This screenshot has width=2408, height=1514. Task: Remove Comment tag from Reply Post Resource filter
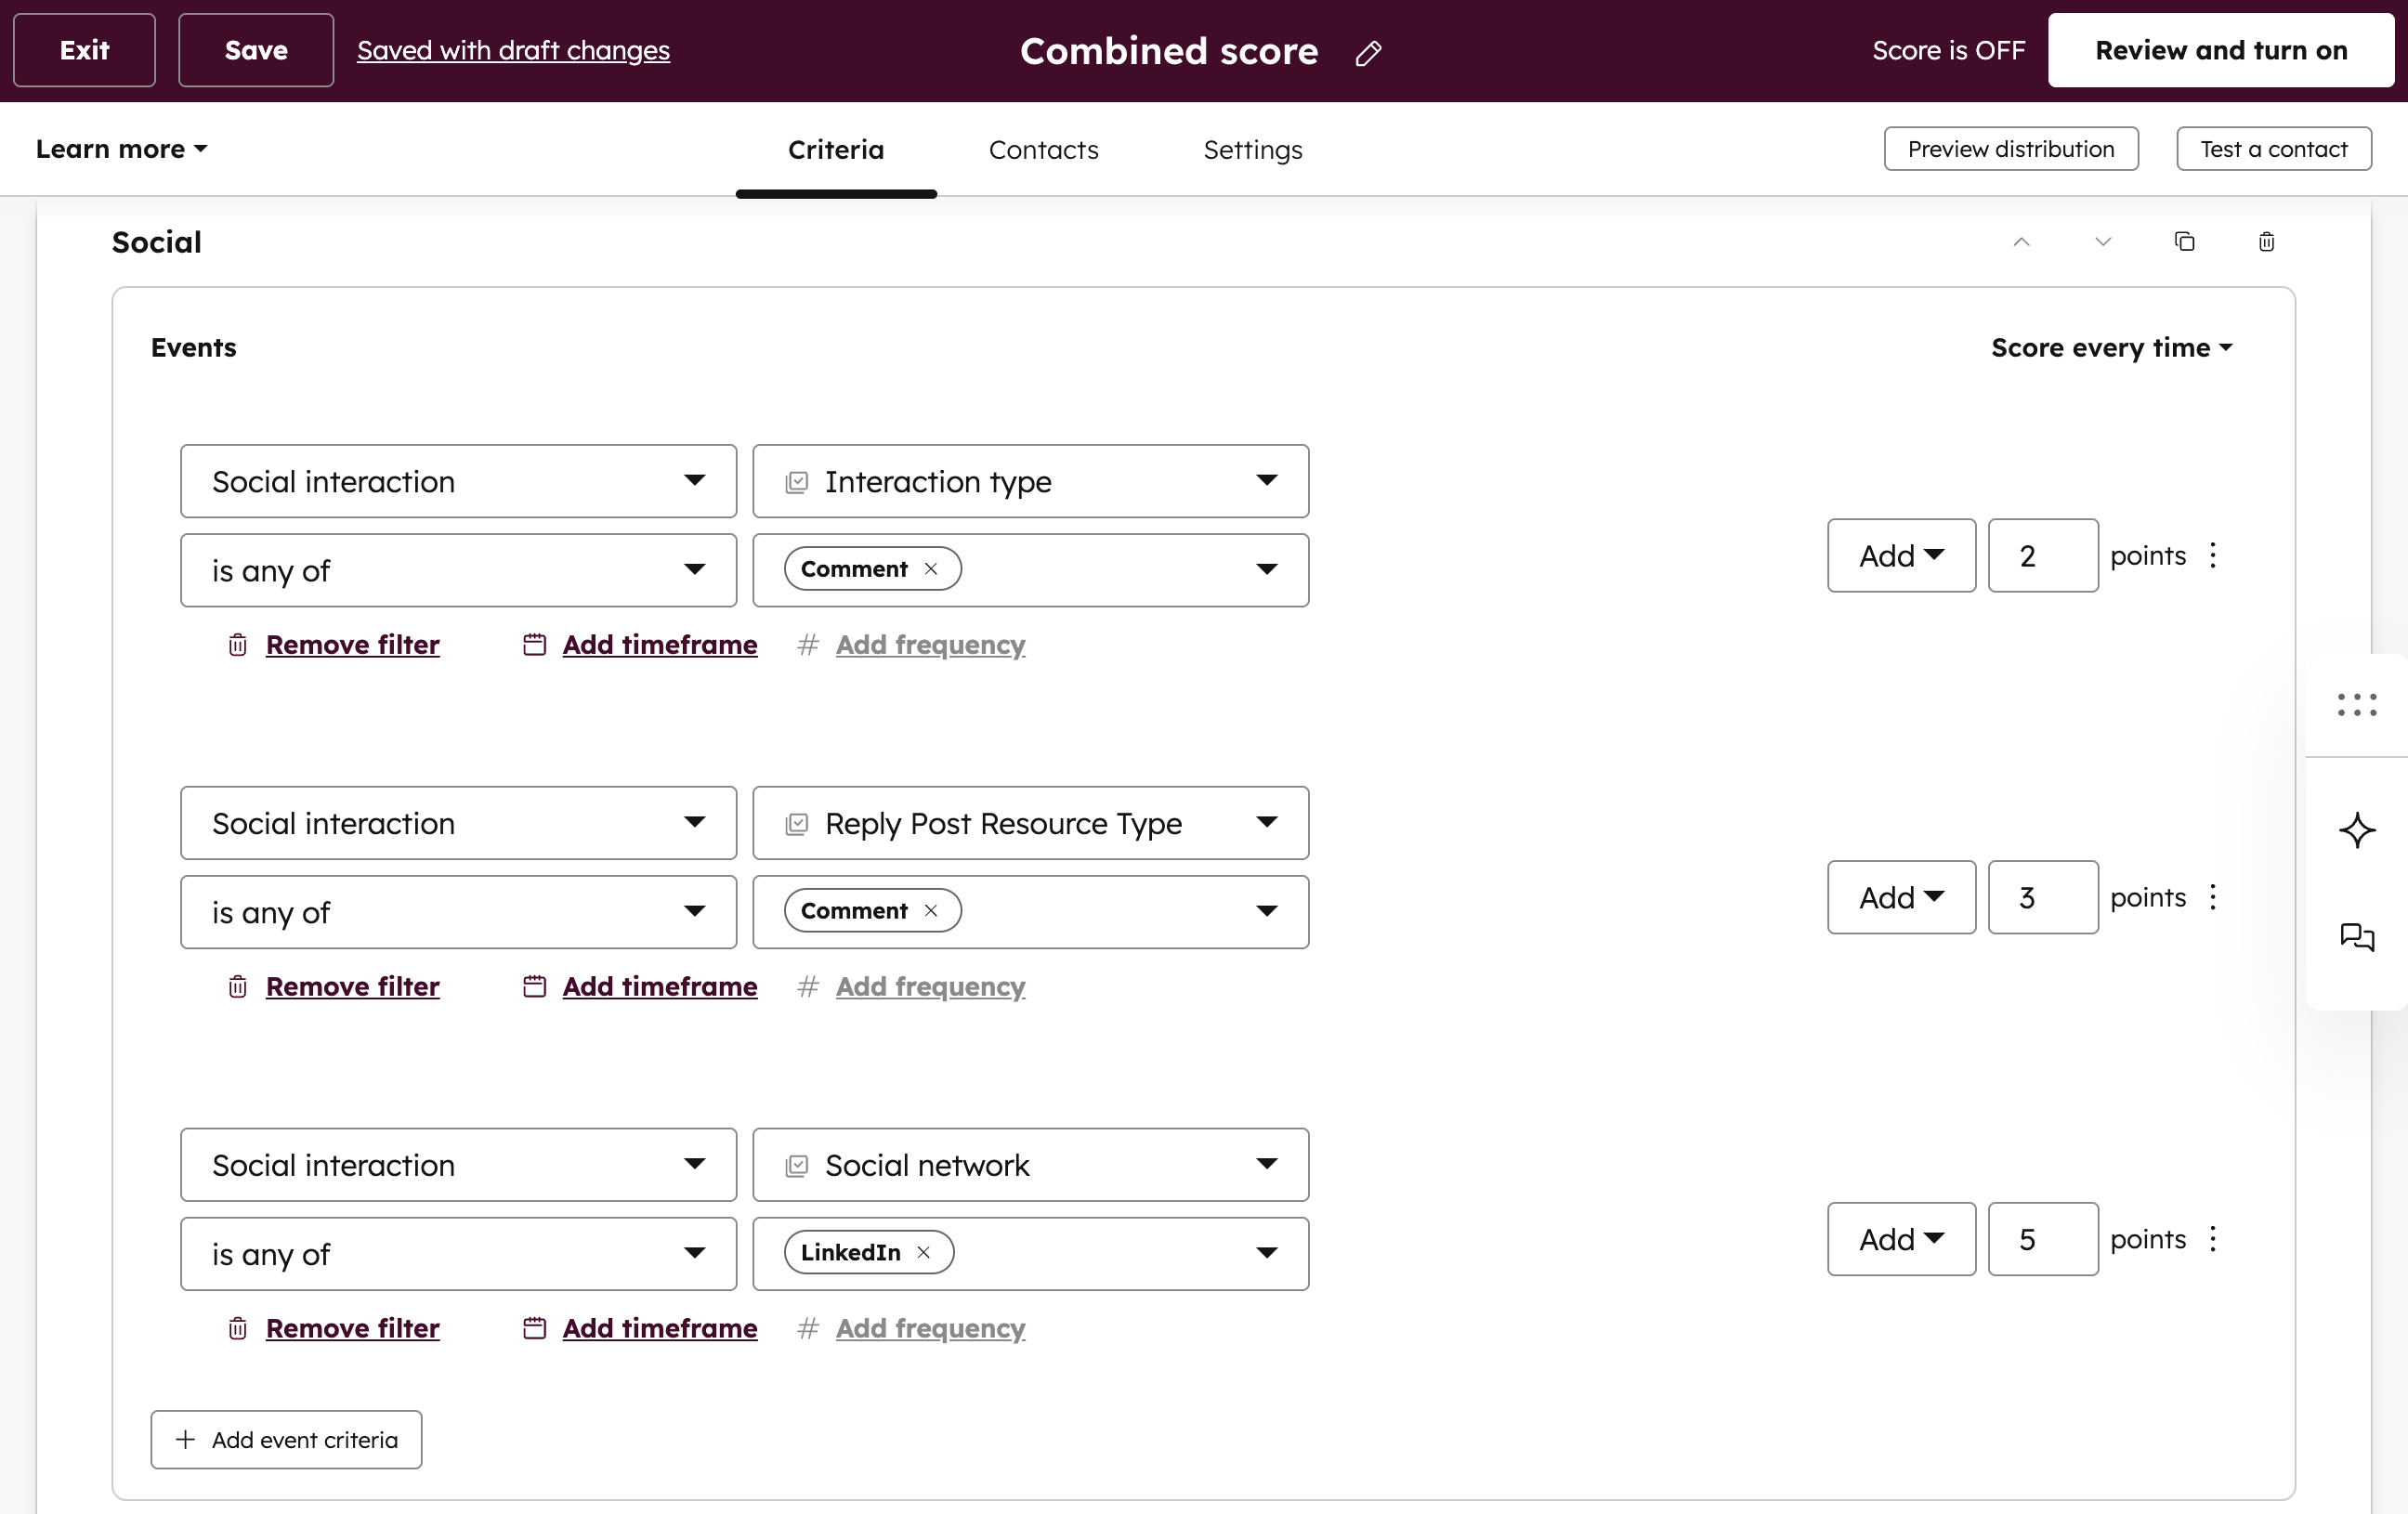tap(931, 911)
